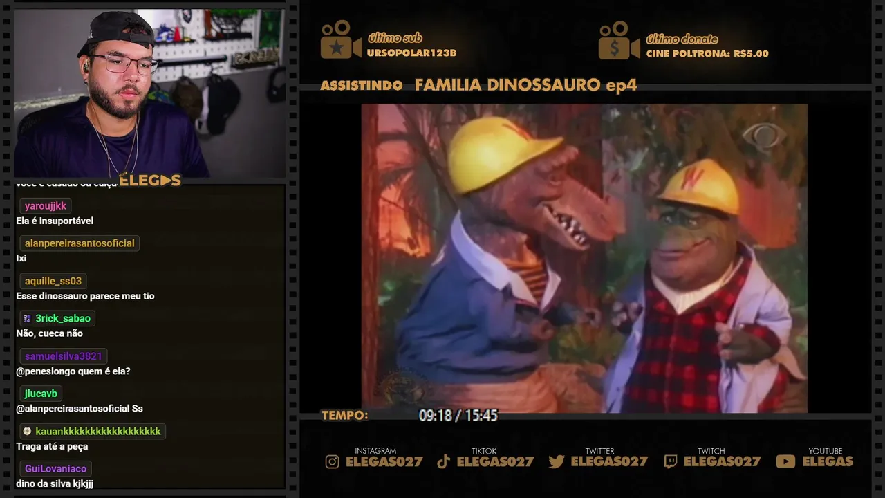Click the ELEGAS027 Twitch handle
Viewport: 885px width, 498px height.
tap(722, 461)
